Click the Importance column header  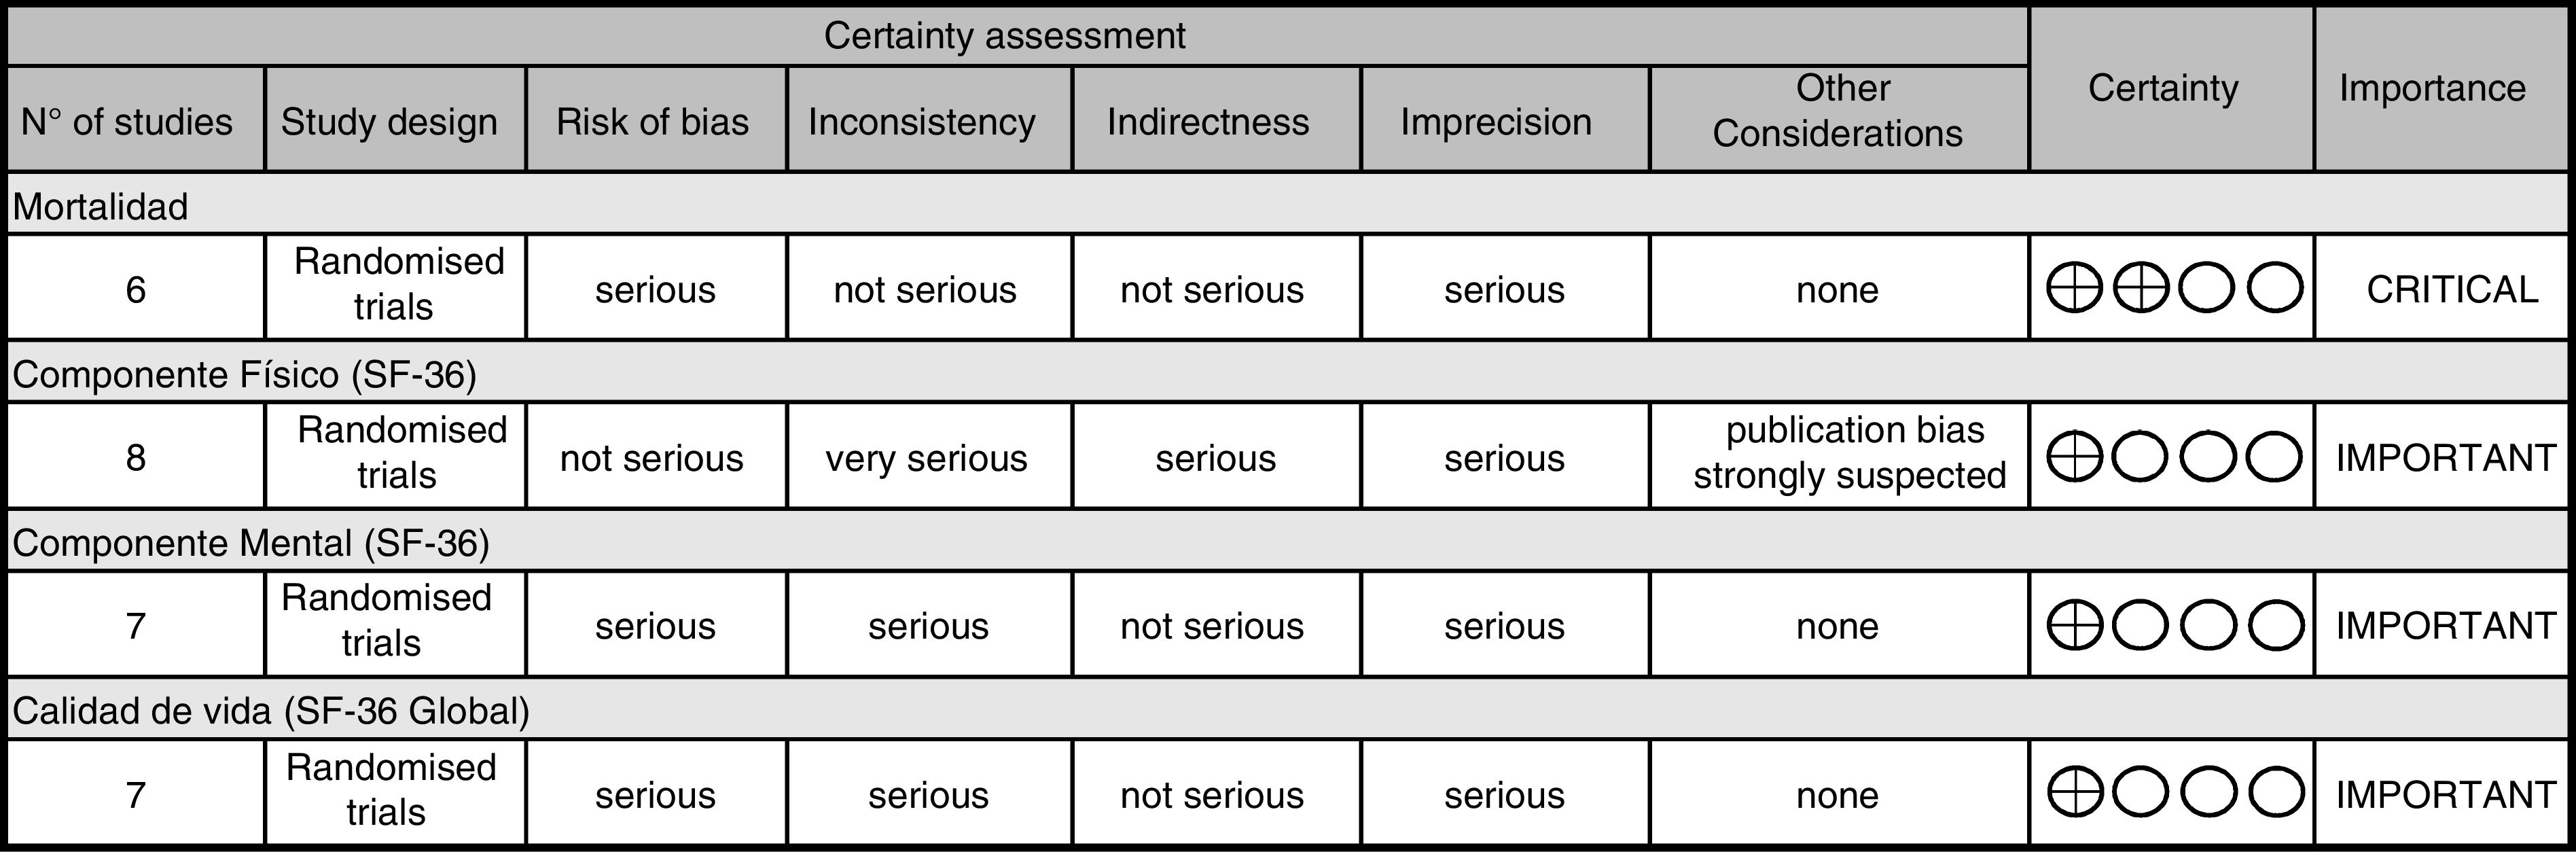pyautogui.click(x=2432, y=88)
